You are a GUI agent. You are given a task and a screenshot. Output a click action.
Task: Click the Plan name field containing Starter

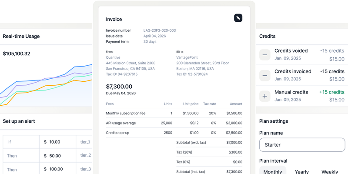point(302,145)
